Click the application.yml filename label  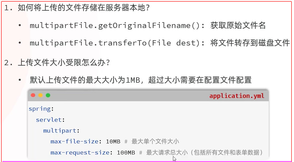[x=237, y=96]
